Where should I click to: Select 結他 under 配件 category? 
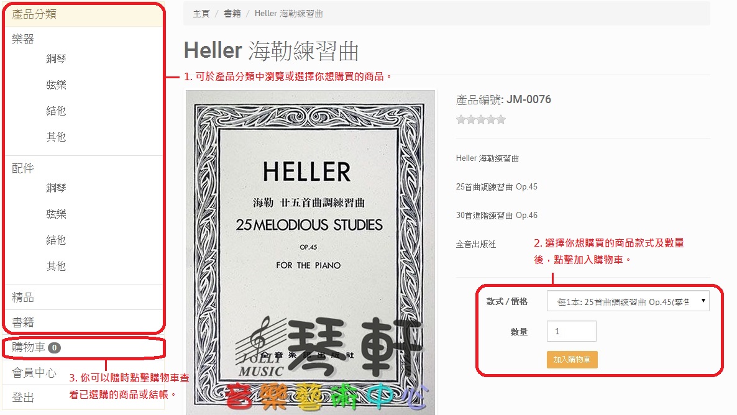click(56, 240)
